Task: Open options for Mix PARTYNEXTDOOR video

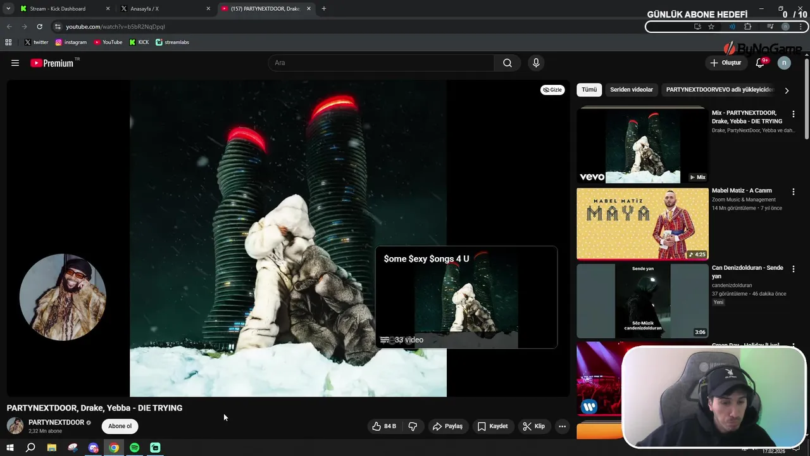Action: [x=794, y=114]
